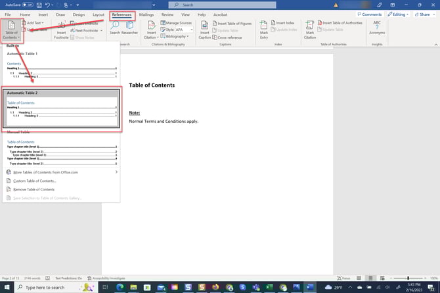Switch to the Home tab
Viewport: 440px width, 293px height.
(x=25, y=14)
